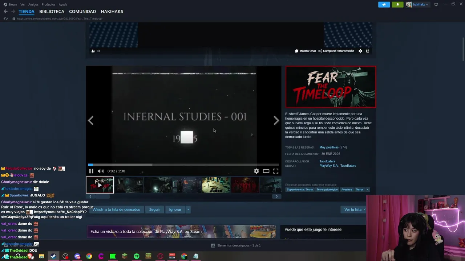
Task: Show the broadcast chat
Action: [305, 51]
